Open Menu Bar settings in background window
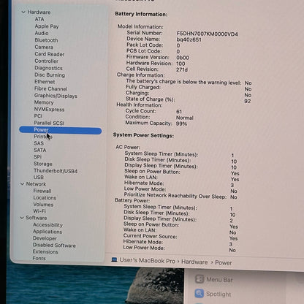Image resolution: width=304 pixels, height=304 pixels. (x=219, y=280)
